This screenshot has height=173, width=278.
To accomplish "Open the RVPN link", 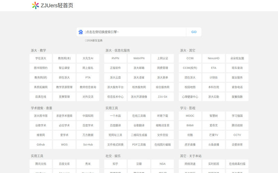I will tap(115, 58).
